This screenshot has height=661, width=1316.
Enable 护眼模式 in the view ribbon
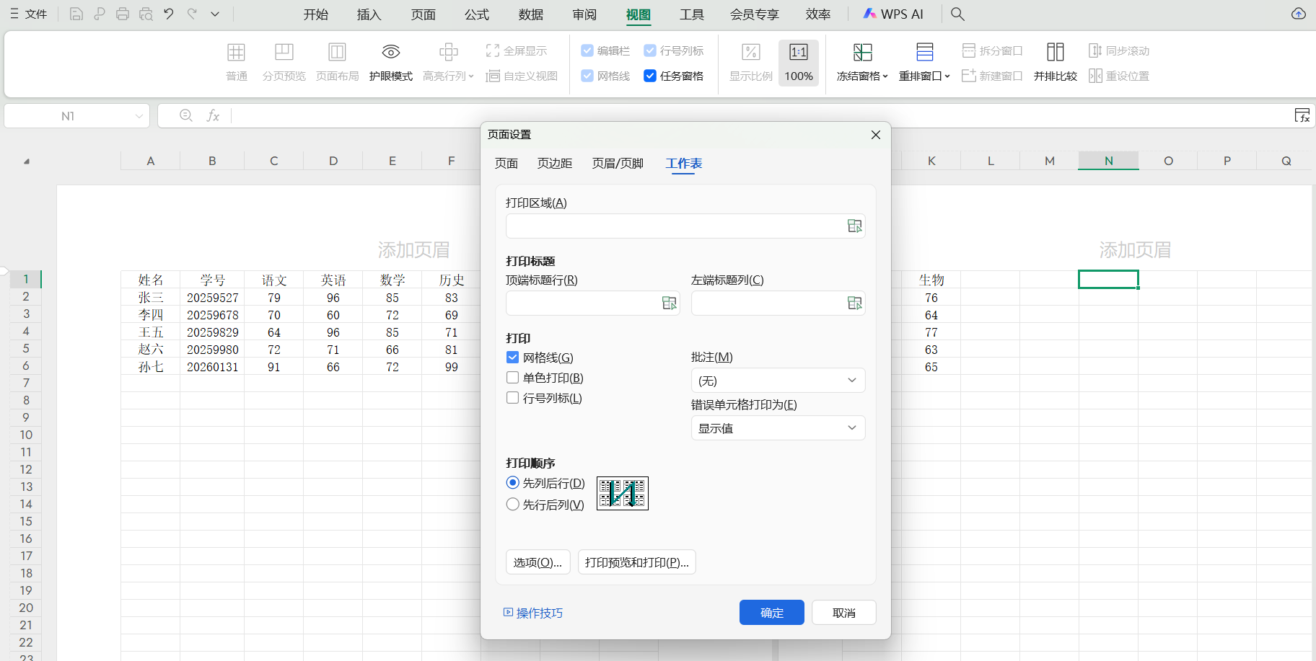(x=390, y=61)
